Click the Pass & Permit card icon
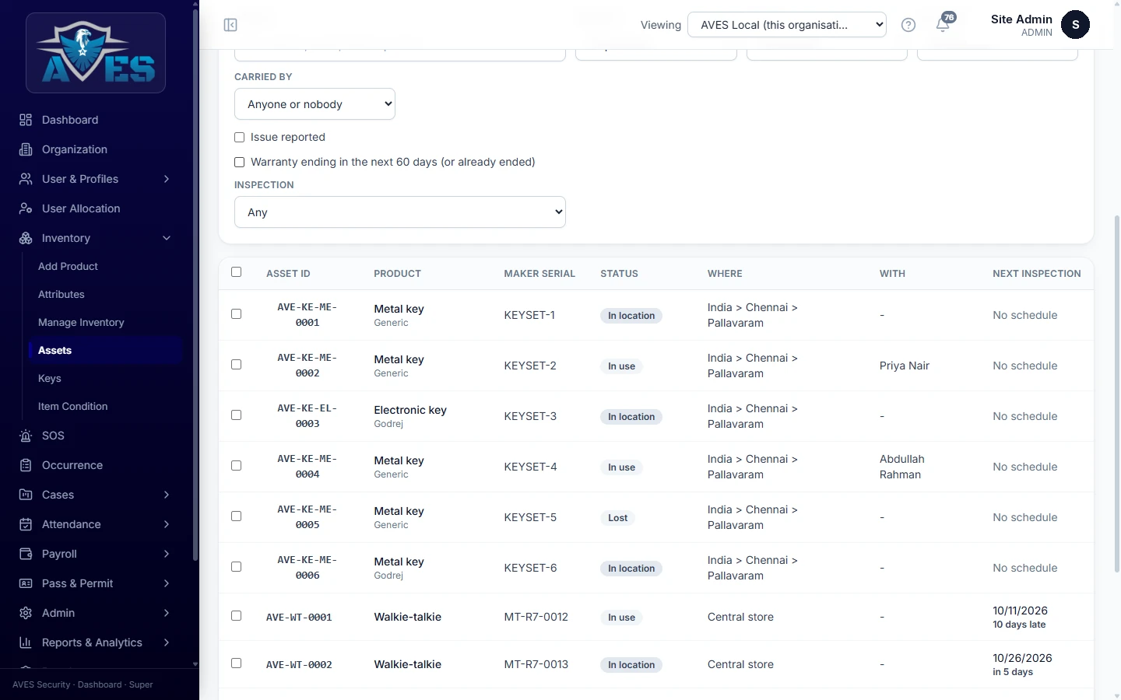 [26, 583]
